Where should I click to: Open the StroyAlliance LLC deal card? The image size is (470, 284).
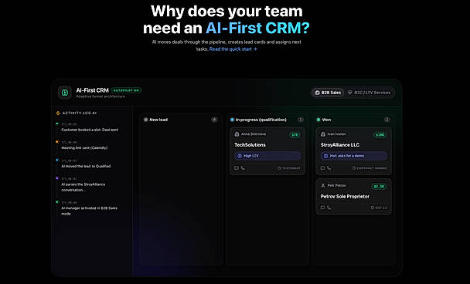coord(354,150)
